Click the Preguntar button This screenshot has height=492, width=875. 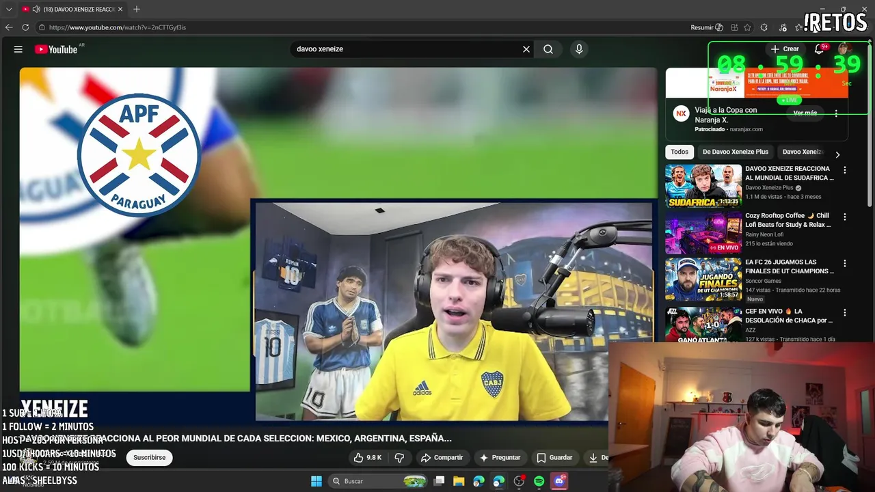pyautogui.click(x=500, y=457)
